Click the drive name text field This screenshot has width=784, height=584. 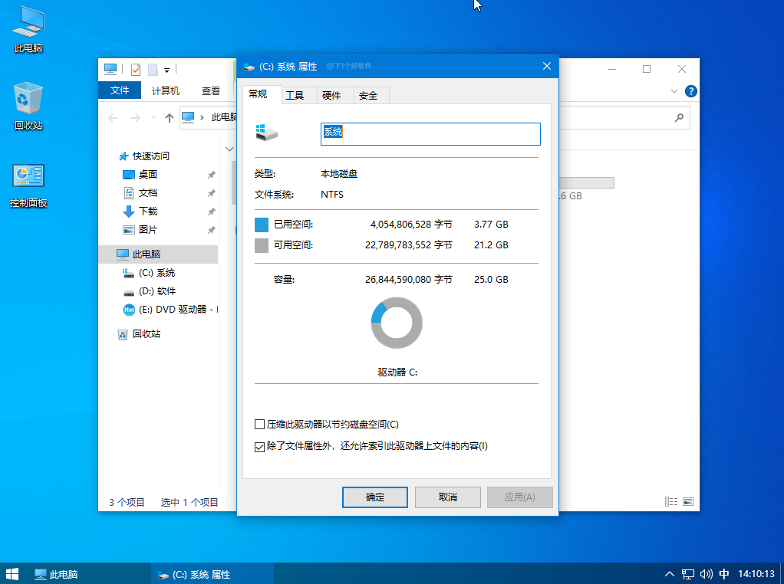tap(430, 133)
